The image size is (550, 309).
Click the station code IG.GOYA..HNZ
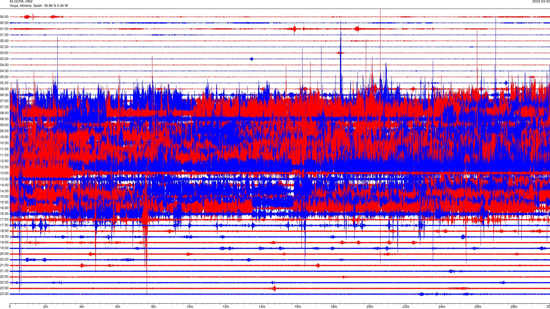pos(21,1)
